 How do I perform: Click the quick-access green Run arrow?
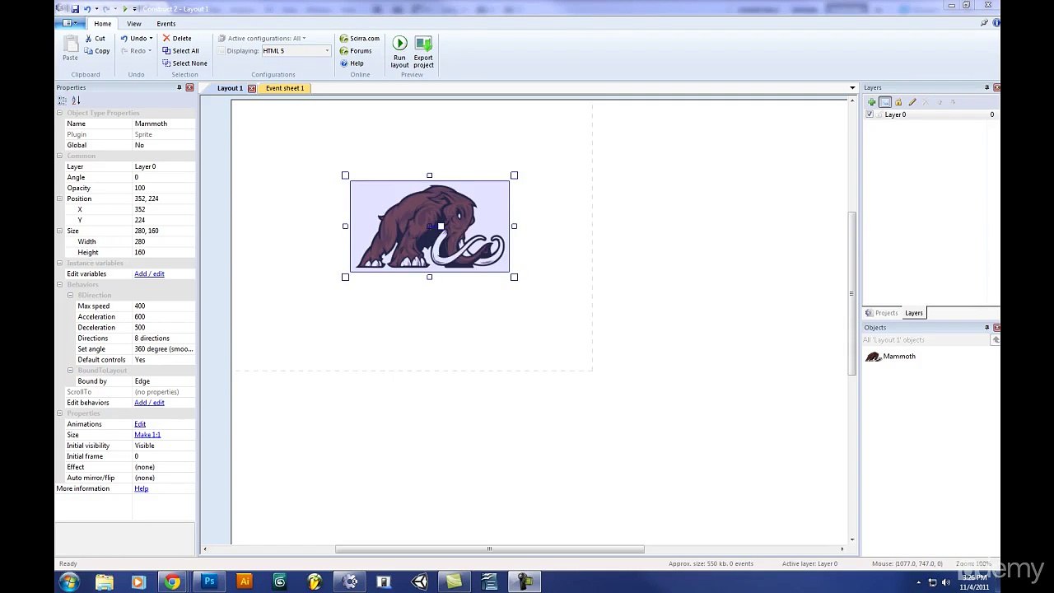click(x=124, y=8)
